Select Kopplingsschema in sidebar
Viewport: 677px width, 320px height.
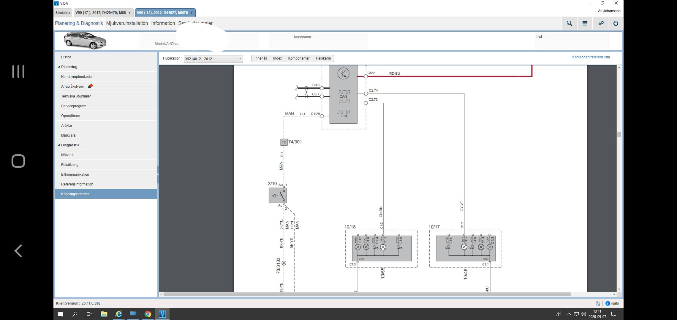(x=106, y=194)
